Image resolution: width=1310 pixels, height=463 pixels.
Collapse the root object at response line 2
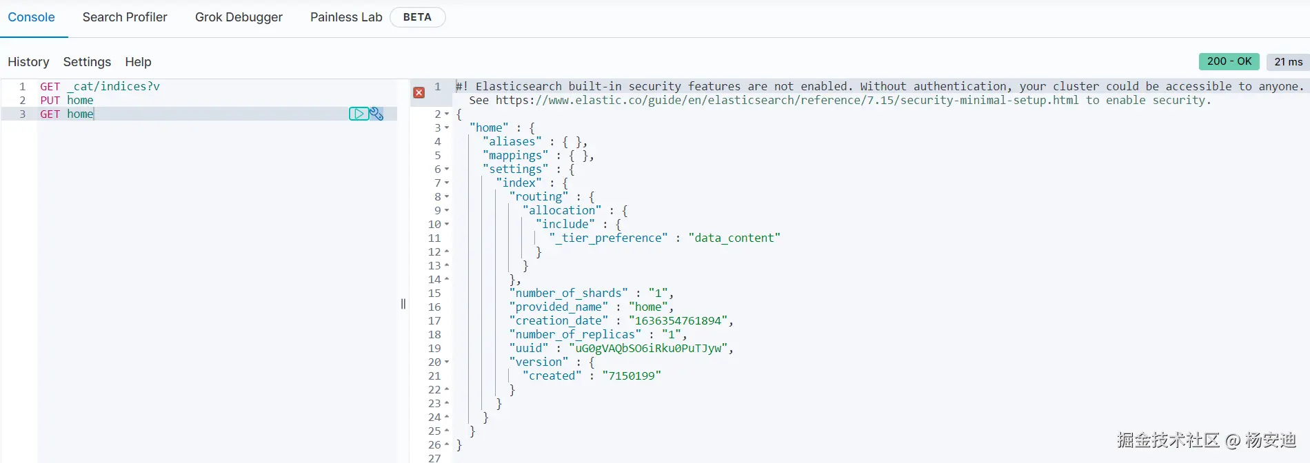(x=447, y=114)
